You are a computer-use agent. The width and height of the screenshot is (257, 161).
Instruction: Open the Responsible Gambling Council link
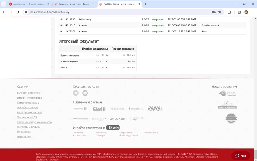[129, 134]
